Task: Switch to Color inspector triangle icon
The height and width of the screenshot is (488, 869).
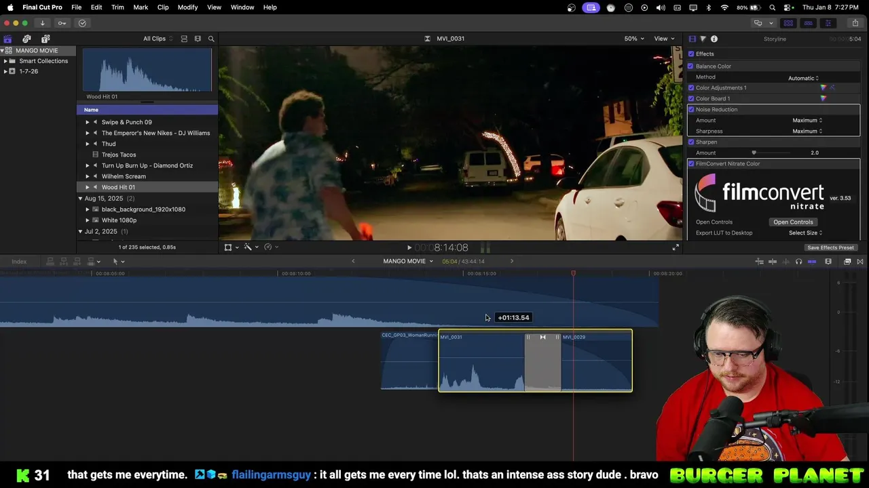Action: coord(703,39)
